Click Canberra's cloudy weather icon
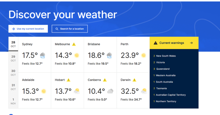This screenshot has height=115, width=220. click(110, 91)
